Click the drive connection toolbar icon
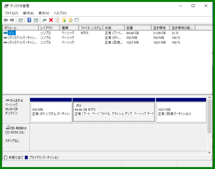215x169 pixels. coord(44,20)
